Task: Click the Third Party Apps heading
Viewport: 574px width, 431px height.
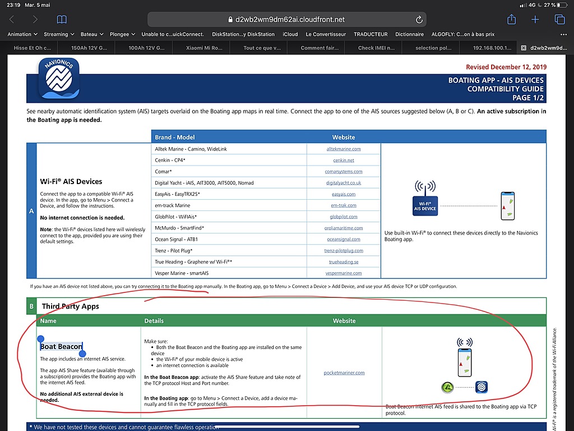Action: (x=70, y=306)
